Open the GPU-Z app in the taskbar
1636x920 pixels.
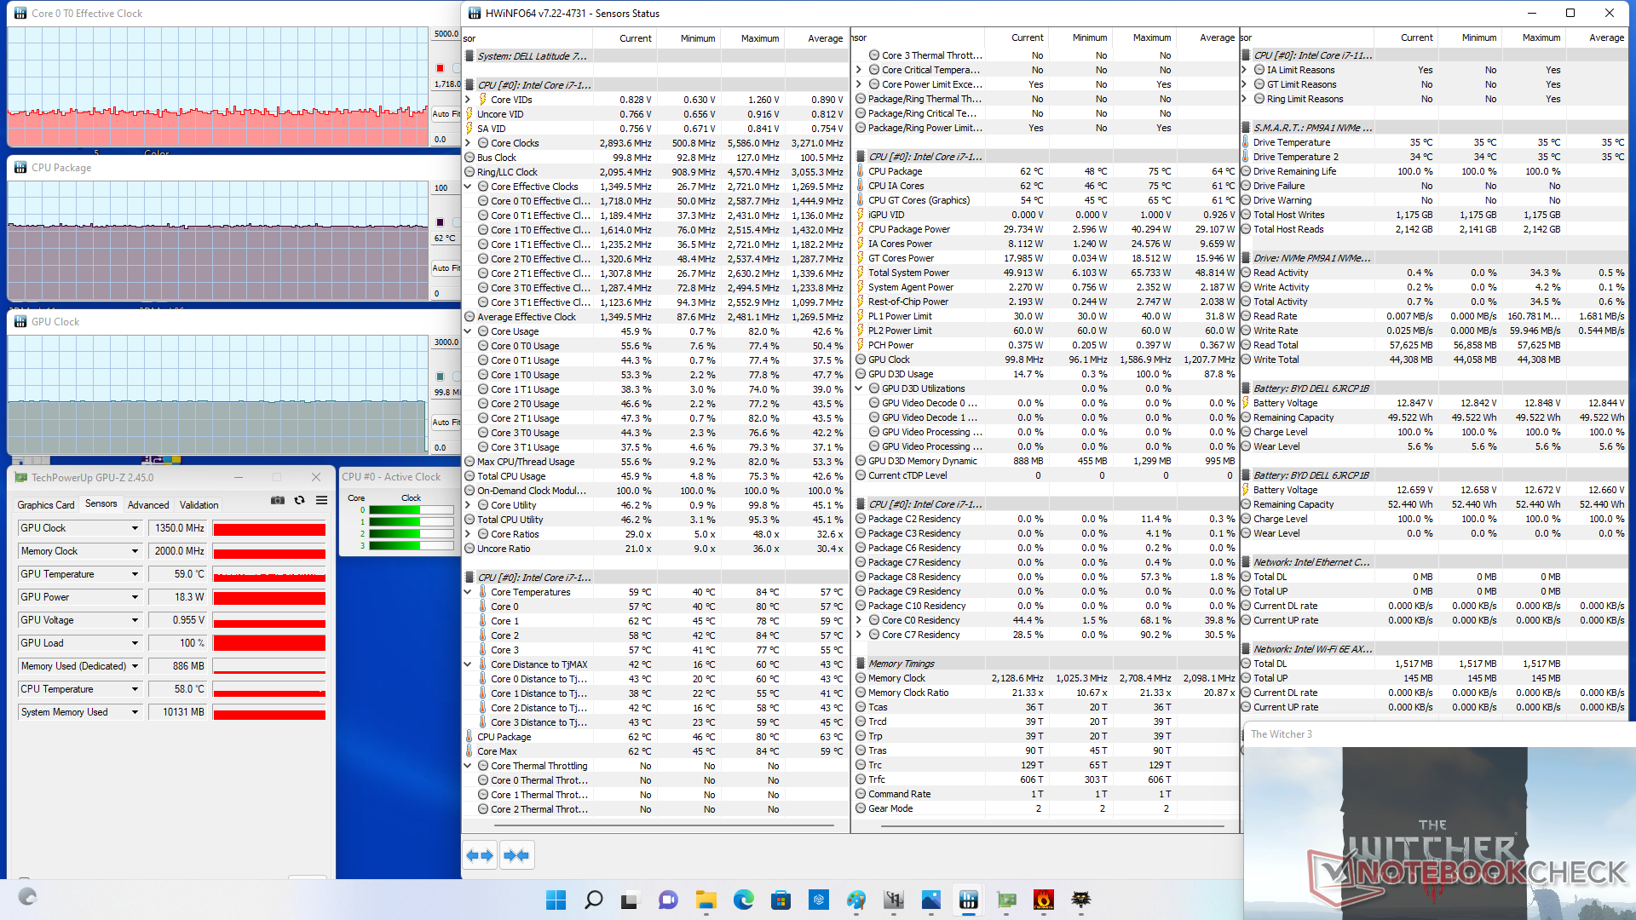1006,900
